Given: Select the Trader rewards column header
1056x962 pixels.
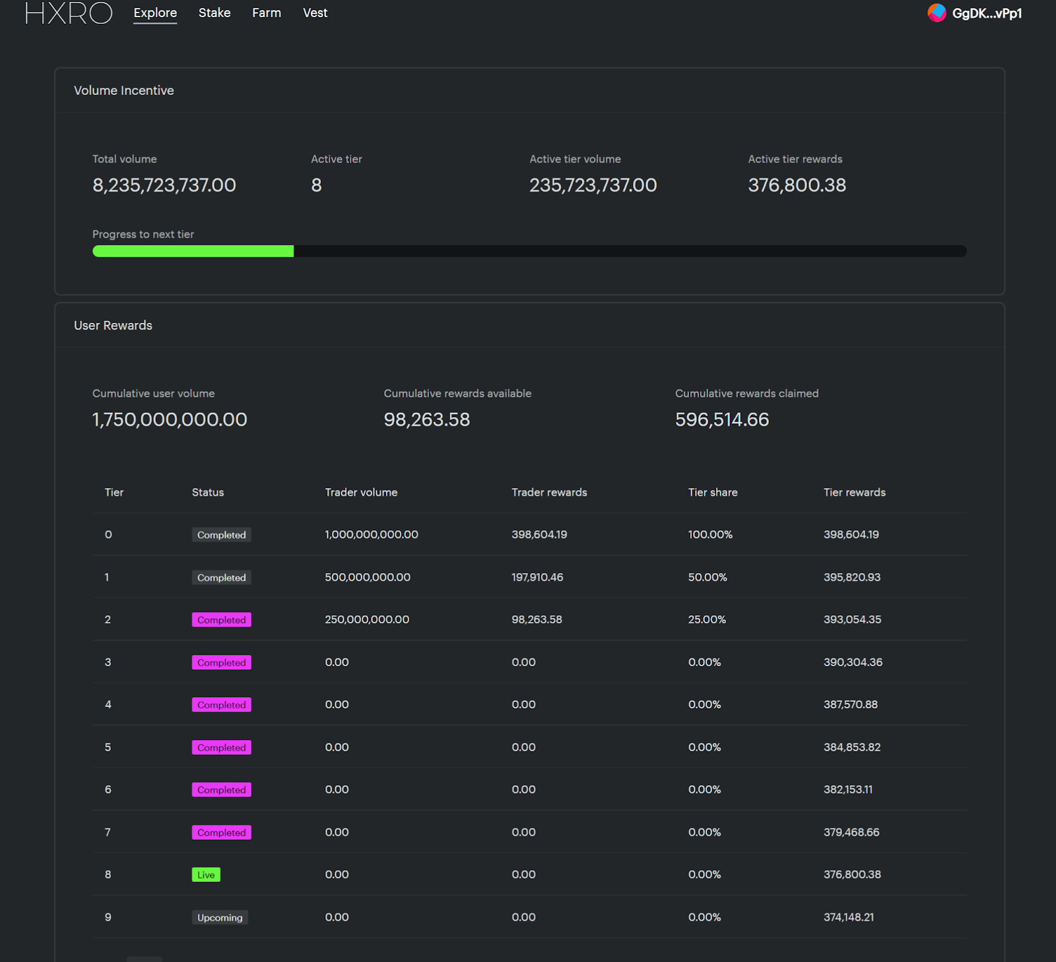Looking at the screenshot, I should (x=549, y=493).
